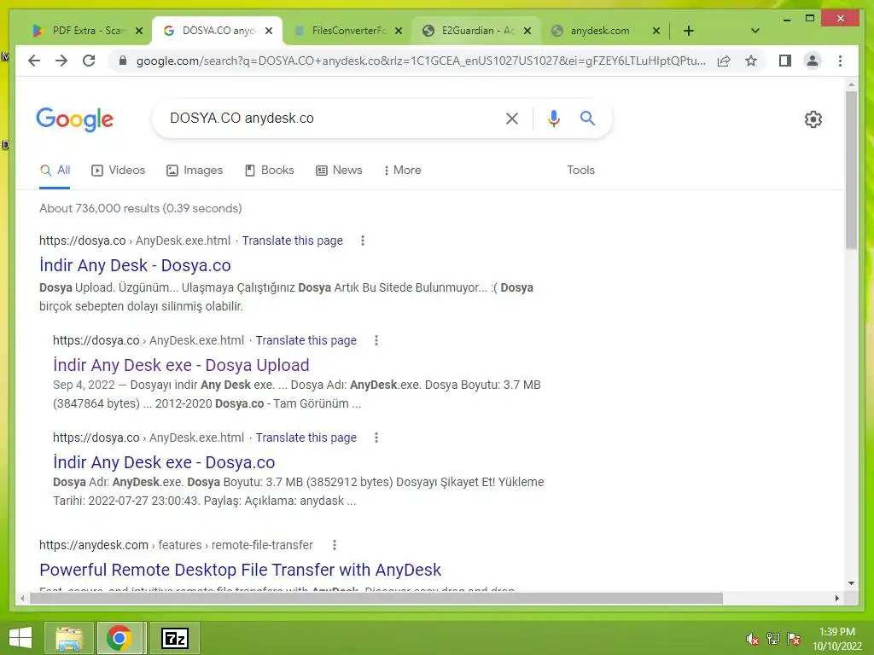Viewport: 874px width, 655px height.
Task: Go forward to the next page
Action: coord(61,61)
